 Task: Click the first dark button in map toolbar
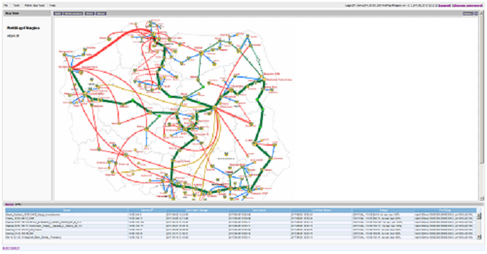(58, 14)
